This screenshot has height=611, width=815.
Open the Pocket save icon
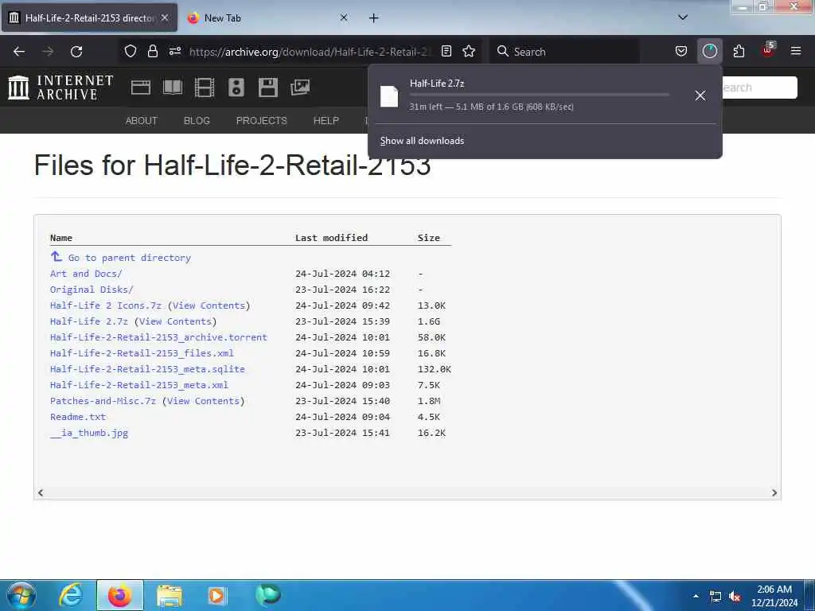[681, 51]
